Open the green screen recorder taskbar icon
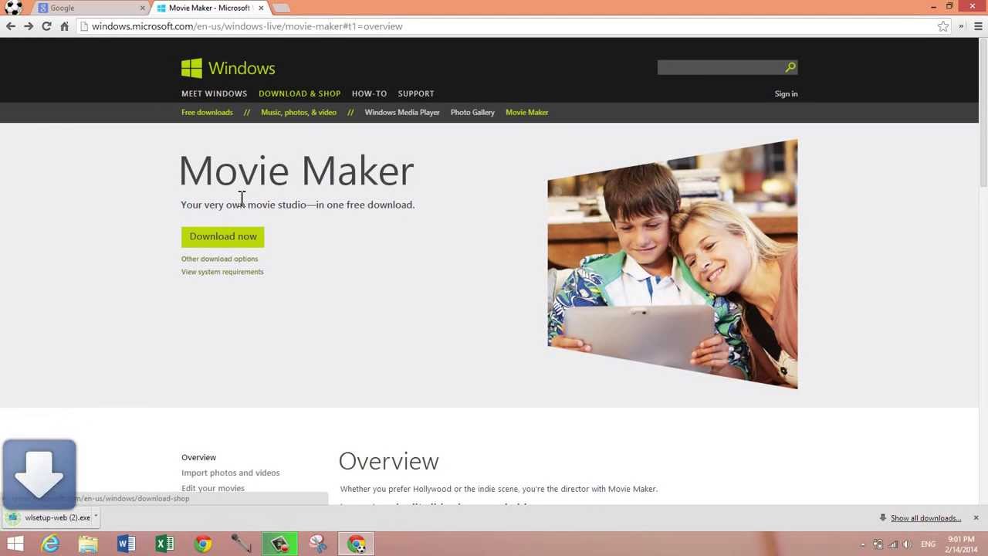This screenshot has height=556, width=988. click(279, 544)
